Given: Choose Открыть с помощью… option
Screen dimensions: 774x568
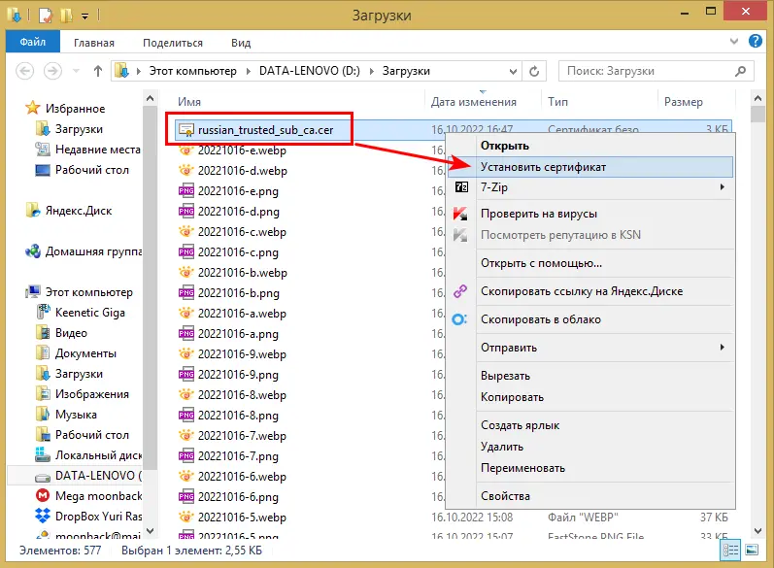Looking at the screenshot, I should click(590, 263).
